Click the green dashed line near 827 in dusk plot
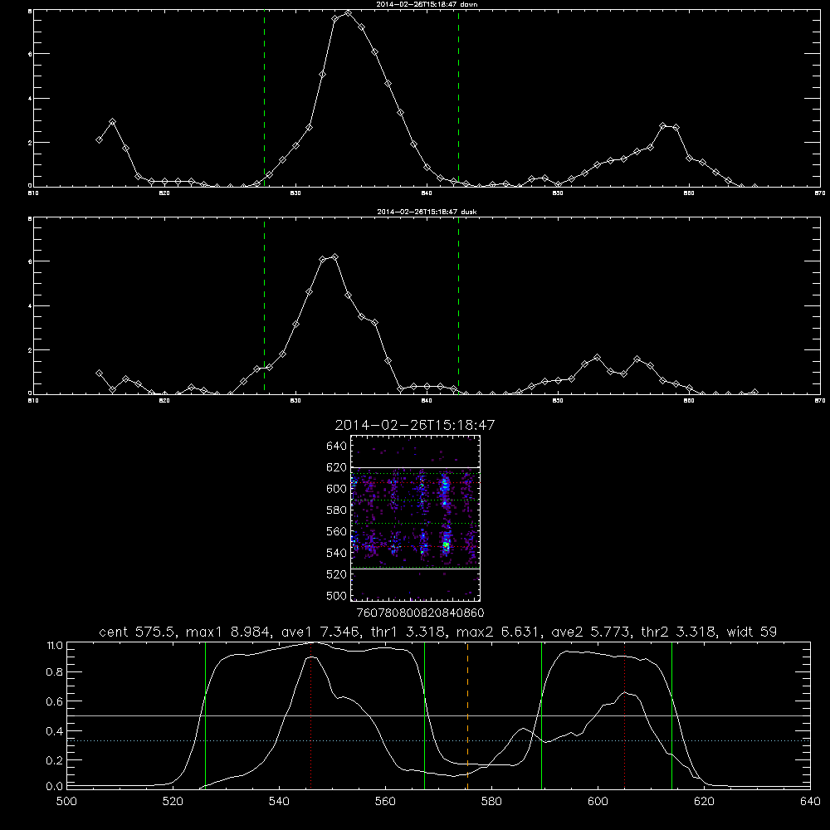Viewport: 830px width, 830px height. [264, 305]
